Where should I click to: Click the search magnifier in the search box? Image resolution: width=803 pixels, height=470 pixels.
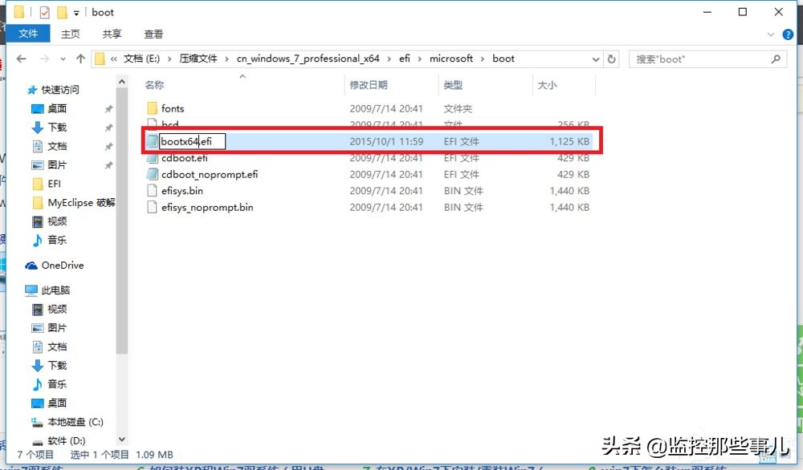[x=776, y=59]
